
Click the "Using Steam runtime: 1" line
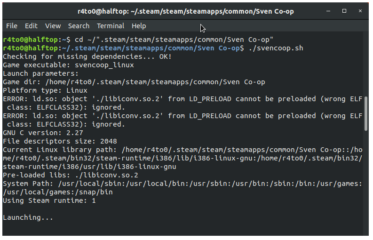[49, 200]
